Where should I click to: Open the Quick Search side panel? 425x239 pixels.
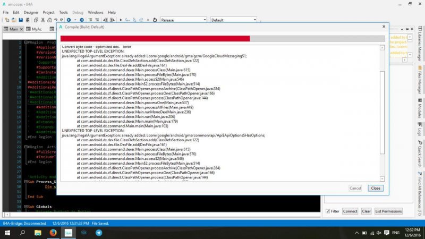[x=419, y=151]
